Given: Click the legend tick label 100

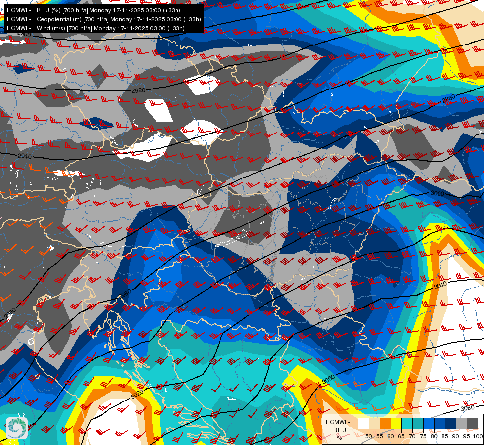Looking at the screenshot, I should (478, 436).
